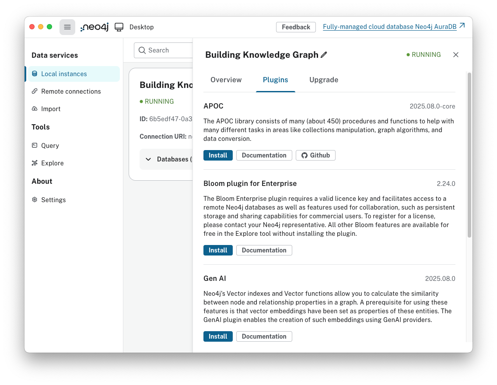This screenshot has height=385, width=497.
Task: Open Gen AI Documentation
Action: (264, 336)
